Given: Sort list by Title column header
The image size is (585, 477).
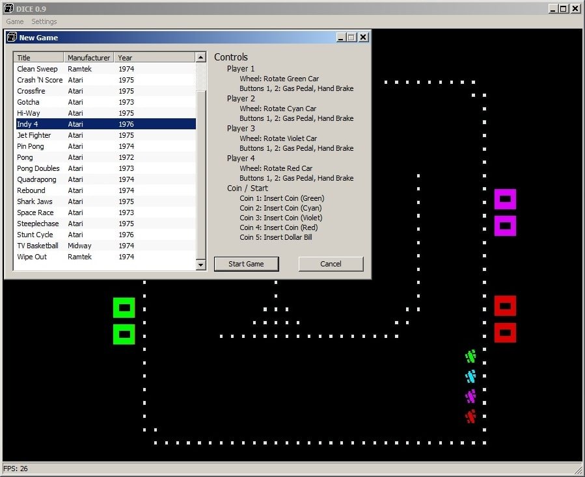Looking at the screenshot, I should click(38, 58).
